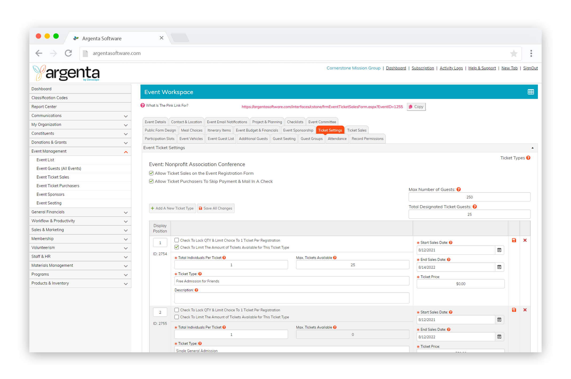Uncheck Allow Ticket Sales on Registration Form
Viewport: 571px width, 379px height.
tap(151, 173)
